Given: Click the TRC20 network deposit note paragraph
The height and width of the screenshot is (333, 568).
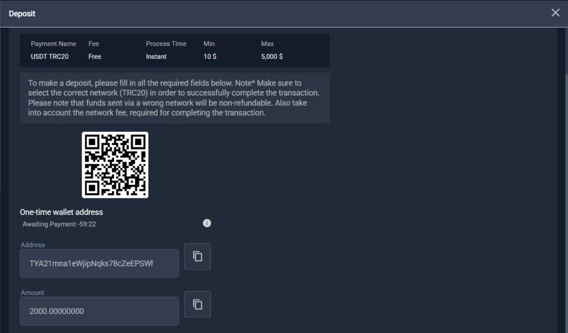Looking at the screenshot, I should [x=175, y=98].
